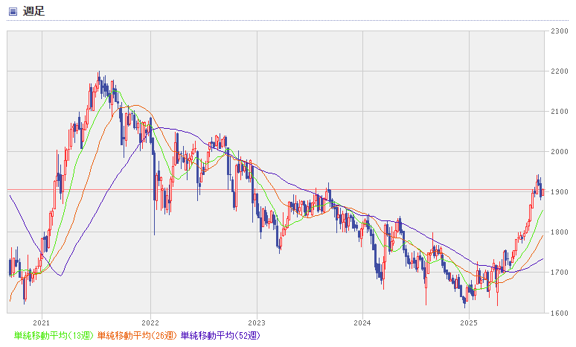Click the 1600 price label on y-axis
Screen dimensions: 576x347
560,313
